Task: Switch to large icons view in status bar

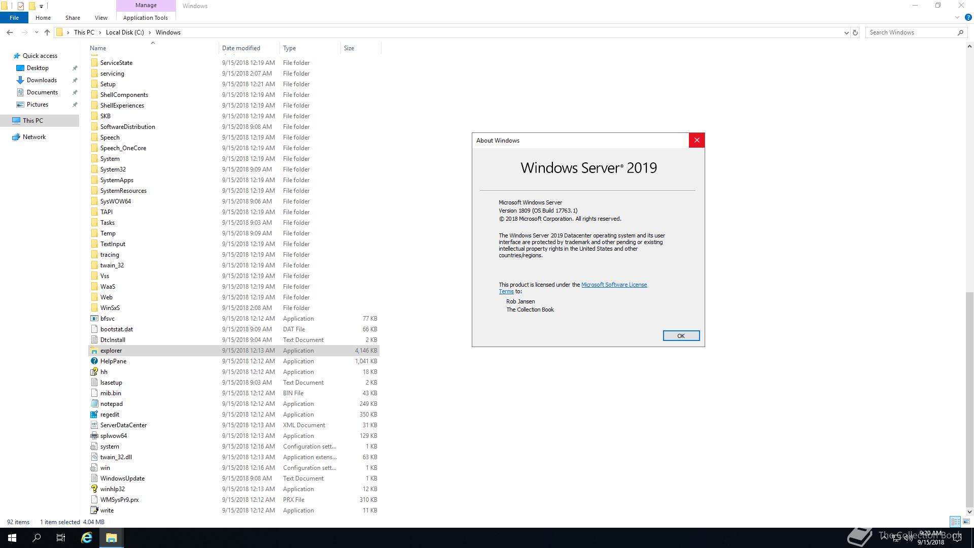Action: (x=966, y=522)
